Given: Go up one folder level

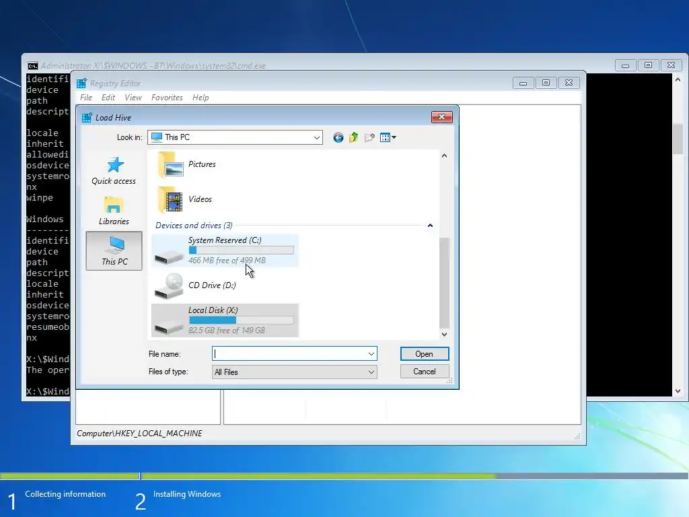Looking at the screenshot, I should click(354, 137).
